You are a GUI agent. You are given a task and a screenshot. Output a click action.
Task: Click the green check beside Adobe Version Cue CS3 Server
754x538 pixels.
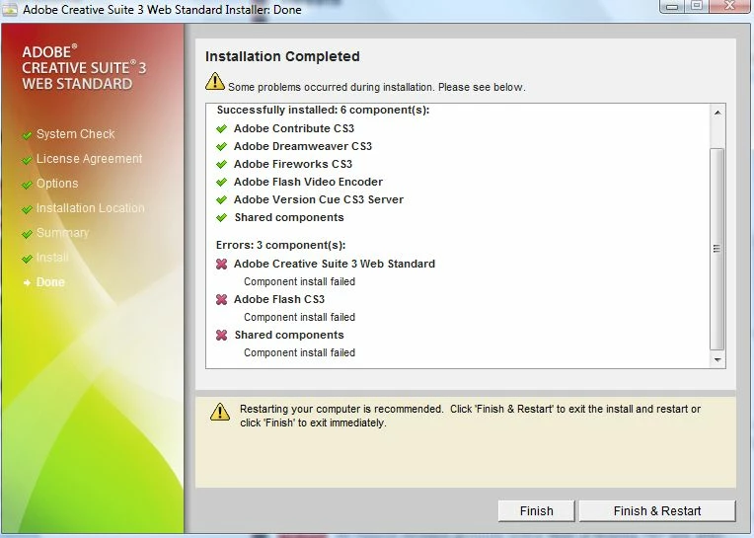pos(222,199)
